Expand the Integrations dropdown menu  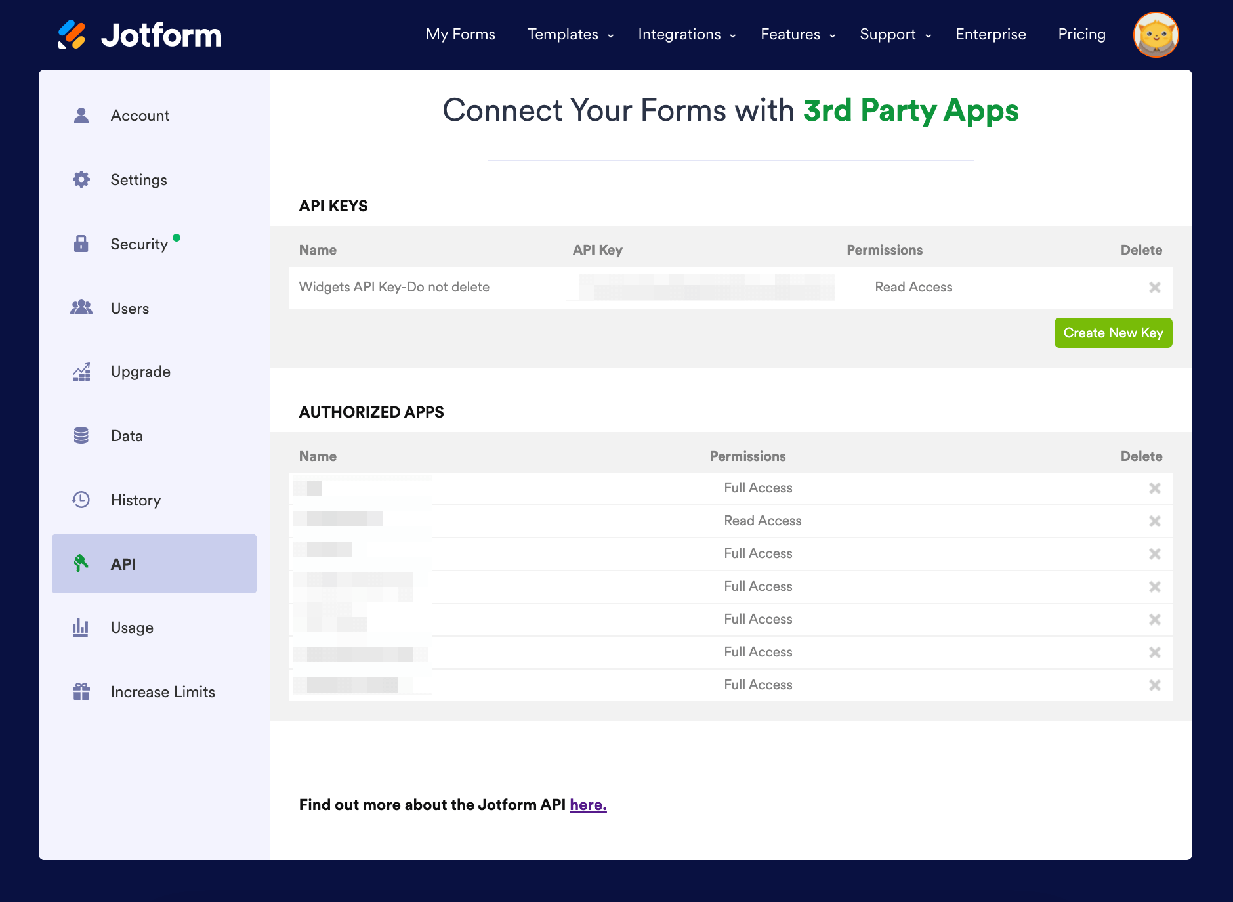(x=686, y=35)
